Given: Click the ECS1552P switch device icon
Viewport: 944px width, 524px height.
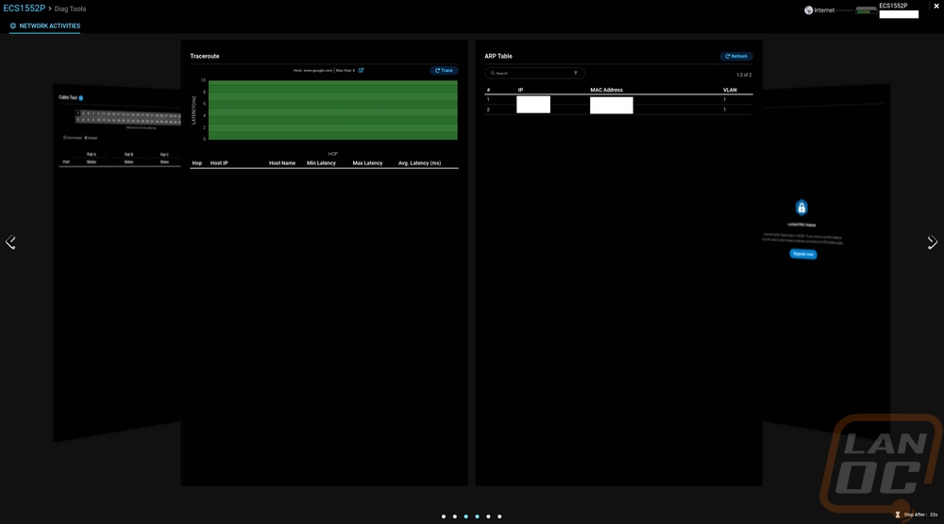Looking at the screenshot, I should click(x=866, y=10).
